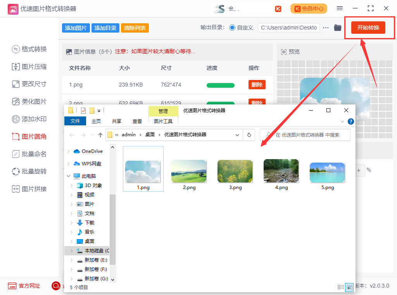Image resolution: width=397 pixels, height=295 pixels.
Task: Click the output directory folder icon
Action: click(x=338, y=28)
